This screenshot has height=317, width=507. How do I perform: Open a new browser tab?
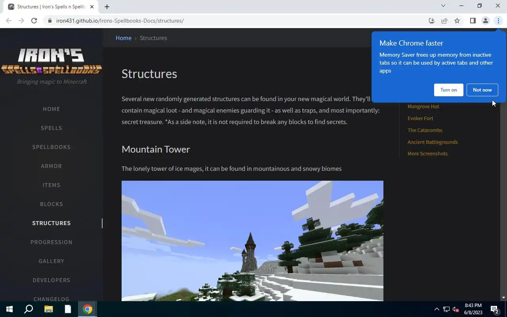pyautogui.click(x=107, y=6)
